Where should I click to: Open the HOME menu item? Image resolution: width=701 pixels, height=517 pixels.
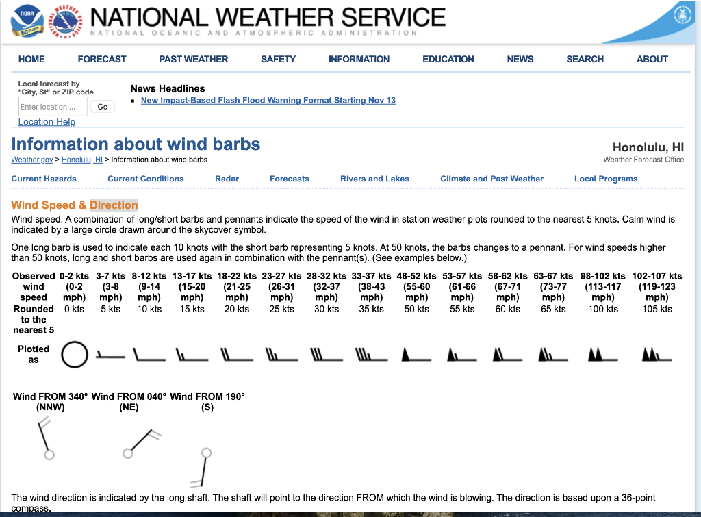coord(31,60)
